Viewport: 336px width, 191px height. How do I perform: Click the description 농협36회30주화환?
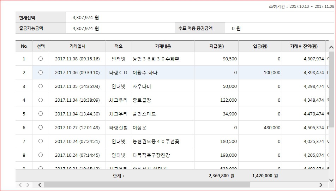coord(156,59)
